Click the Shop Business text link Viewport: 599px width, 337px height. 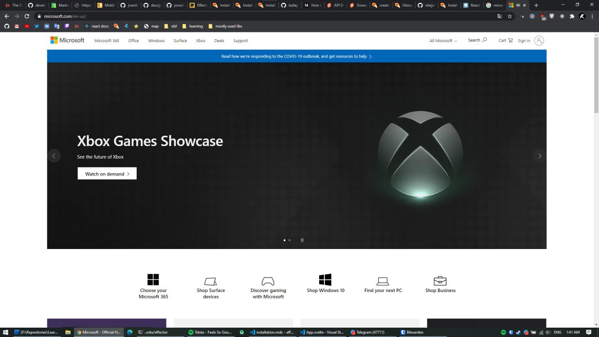tap(440, 291)
